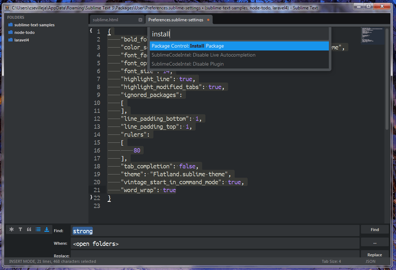Click the use buffer output icon
This screenshot has width=396, height=270.
click(47, 229)
